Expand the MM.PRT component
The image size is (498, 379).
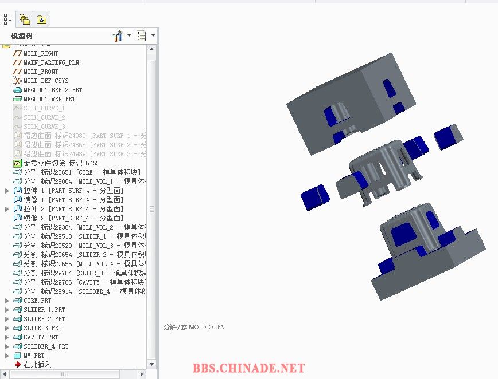pos(7,356)
